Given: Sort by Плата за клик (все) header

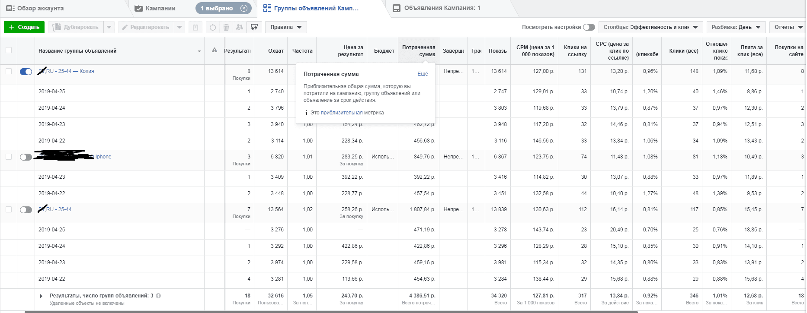Looking at the screenshot, I should click(x=749, y=51).
